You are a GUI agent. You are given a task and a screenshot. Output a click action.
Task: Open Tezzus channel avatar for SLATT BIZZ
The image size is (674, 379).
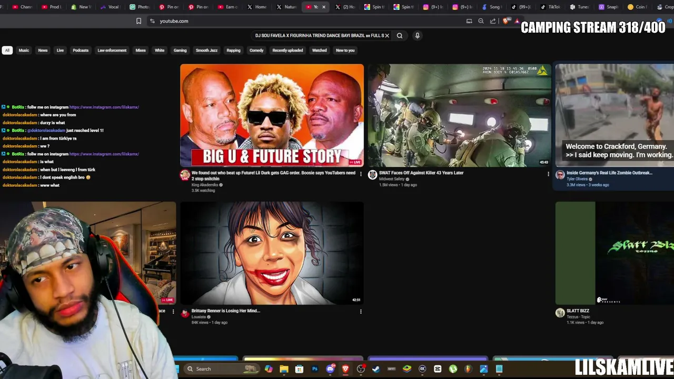[560, 313]
